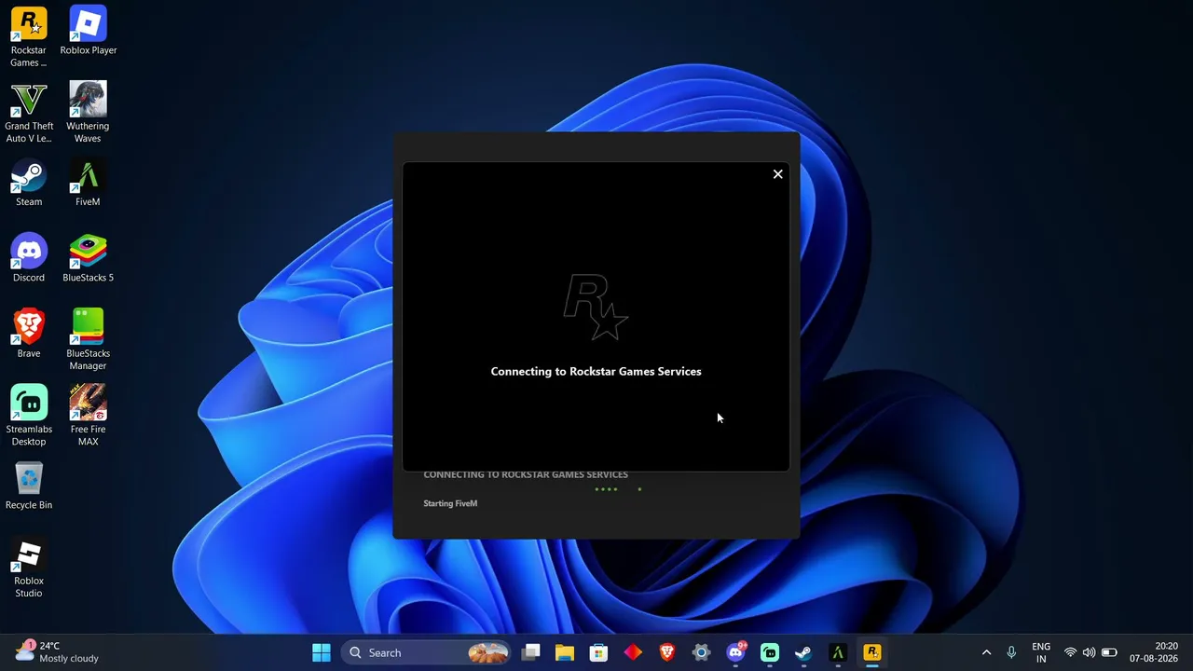Select the Recycle Bin desktop icon
The height and width of the screenshot is (671, 1193).
29,486
